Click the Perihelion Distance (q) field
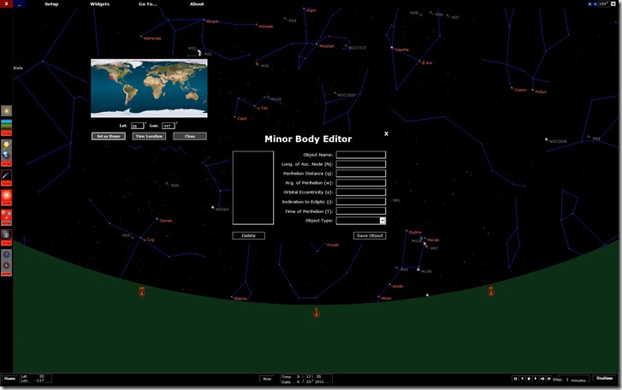 click(360, 174)
